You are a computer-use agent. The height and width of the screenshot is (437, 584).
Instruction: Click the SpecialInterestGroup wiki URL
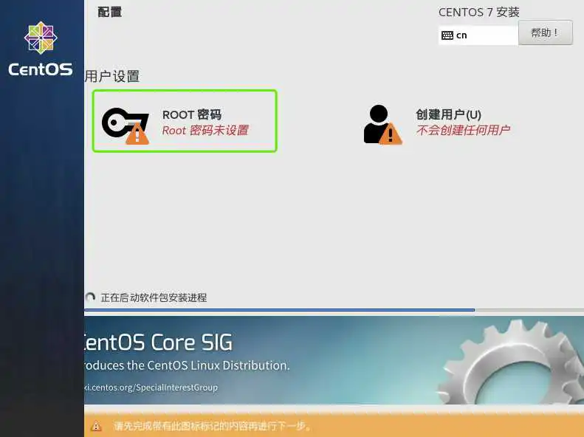click(x=151, y=388)
